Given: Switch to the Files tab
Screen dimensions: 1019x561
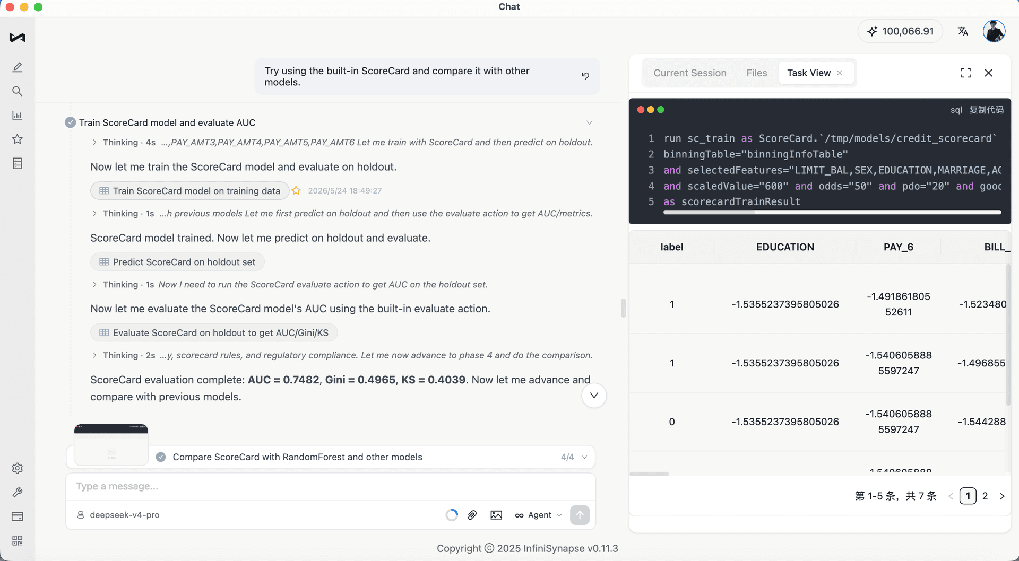Looking at the screenshot, I should click(757, 73).
